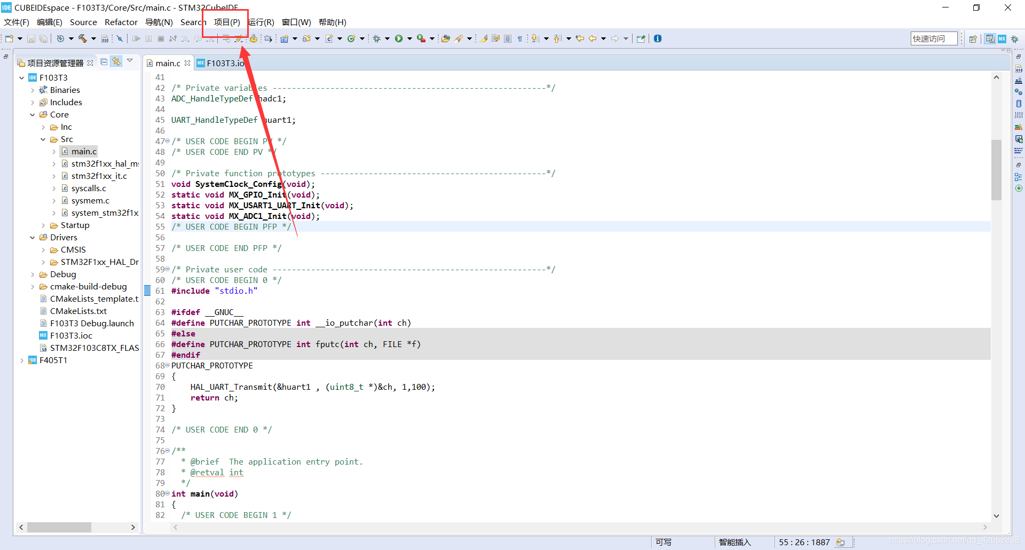
Task: Open quick access via 快速访问 field
Action: pos(933,38)
